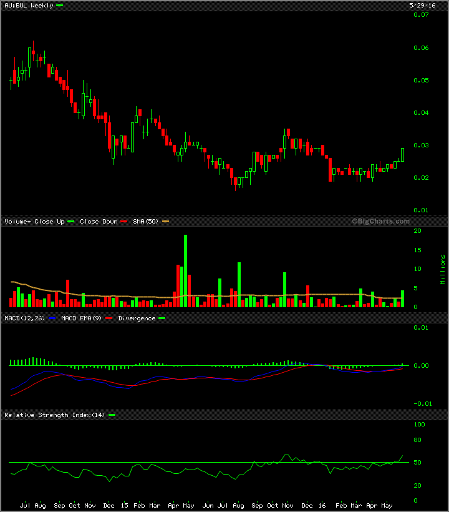Click the Close Down legend text
Viewport: 449px width, 512px height.
pos(99,222)
